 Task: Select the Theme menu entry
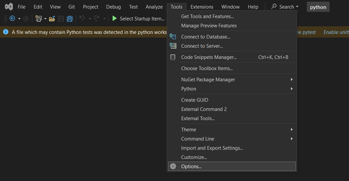coord(232,129)
